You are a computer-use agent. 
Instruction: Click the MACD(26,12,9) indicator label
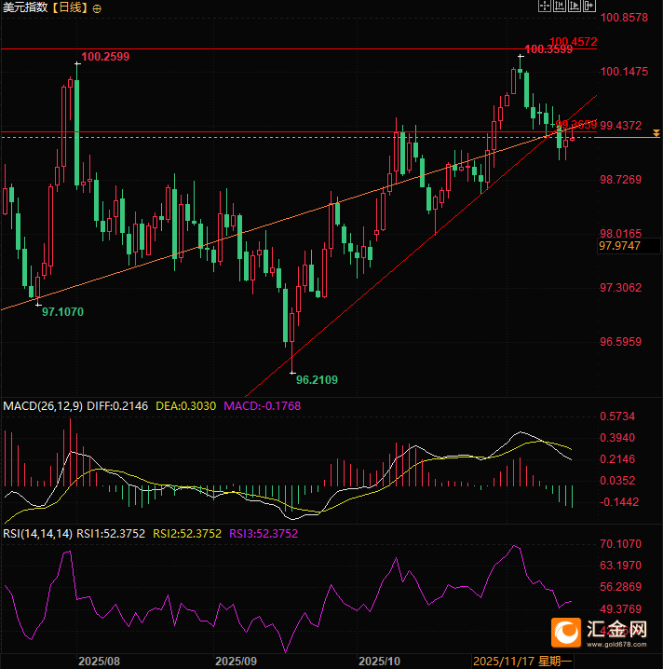coord(43,406)
